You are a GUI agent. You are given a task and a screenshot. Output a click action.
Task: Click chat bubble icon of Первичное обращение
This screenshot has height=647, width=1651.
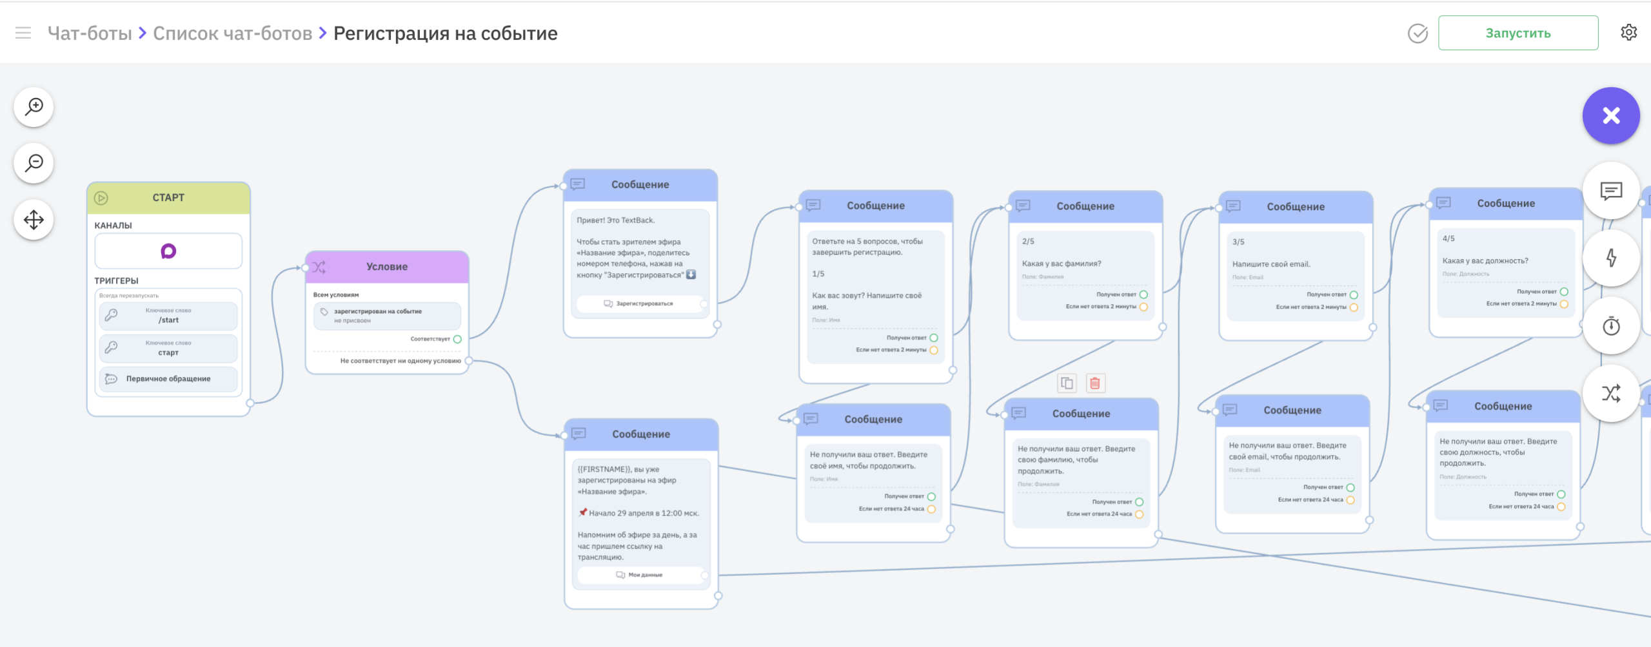coord(111,379)
